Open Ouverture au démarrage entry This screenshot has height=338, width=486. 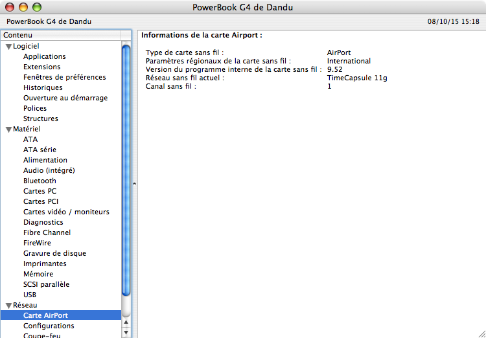click(65, 98)
